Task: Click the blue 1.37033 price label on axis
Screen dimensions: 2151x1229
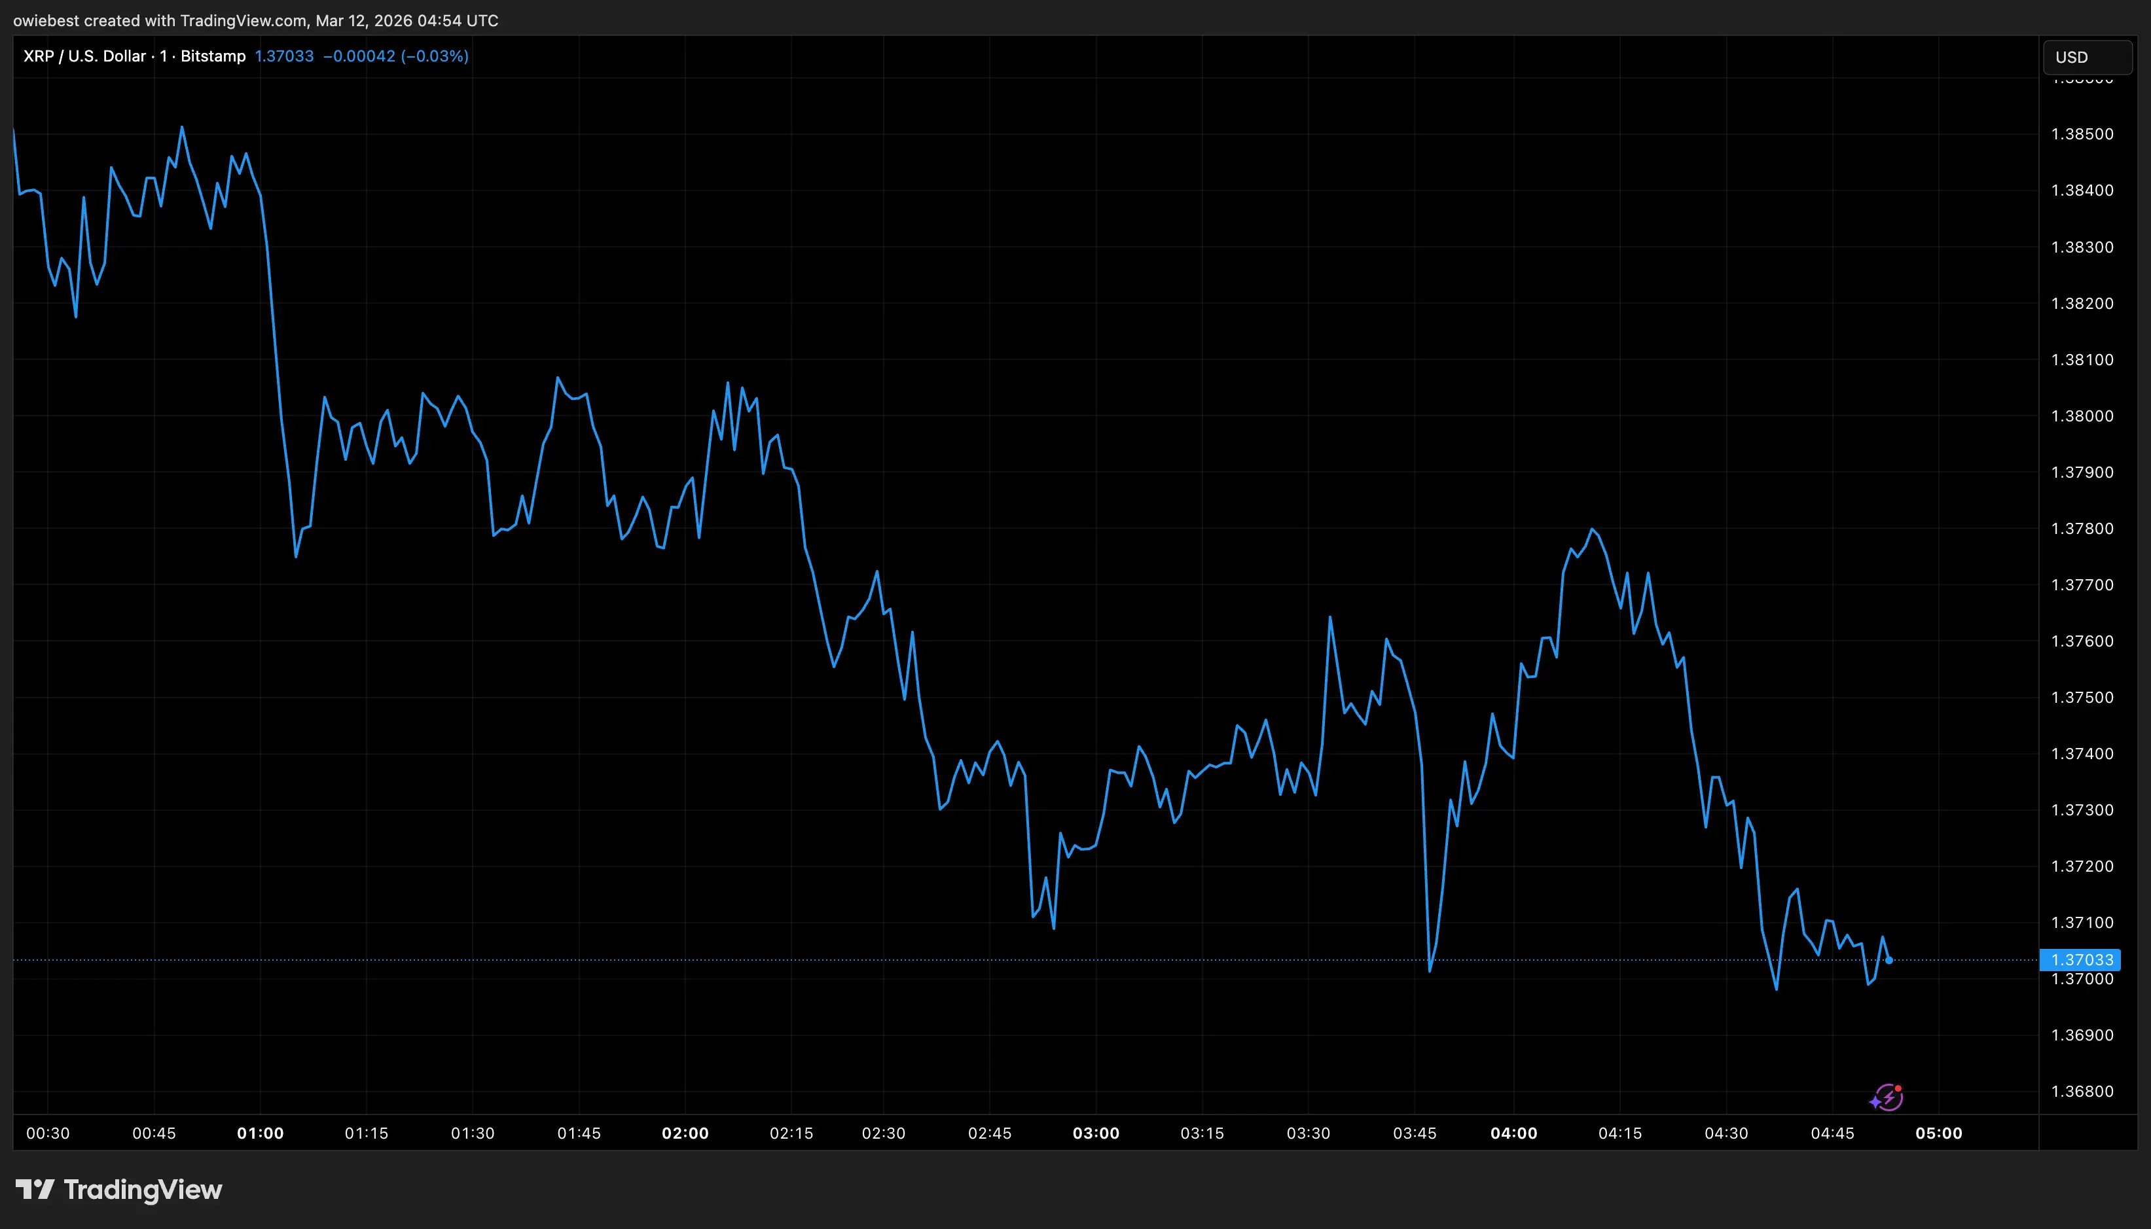Action: pos(2081,960)
